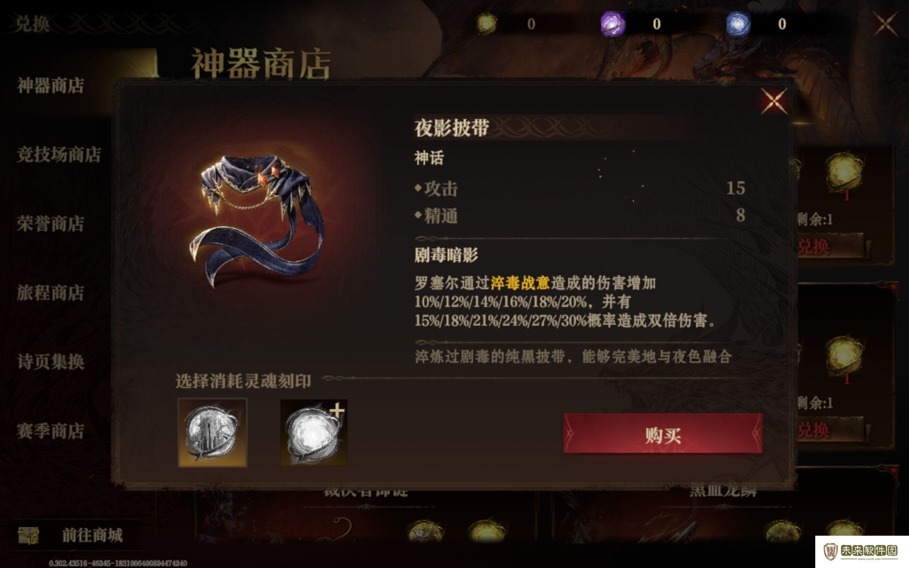Screen dimensions: 909x568
Task: Switch to the 竞技场商店 tab
Action: click(x=59, y=154)
